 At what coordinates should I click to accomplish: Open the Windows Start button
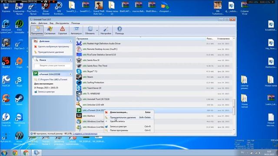(4, 153)
